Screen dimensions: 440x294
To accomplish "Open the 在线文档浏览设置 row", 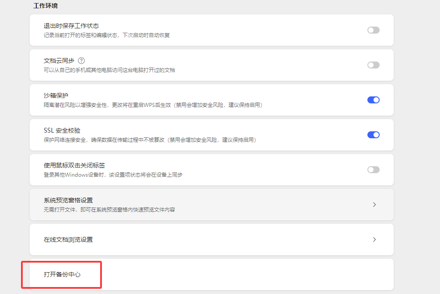I will (197, 239).
